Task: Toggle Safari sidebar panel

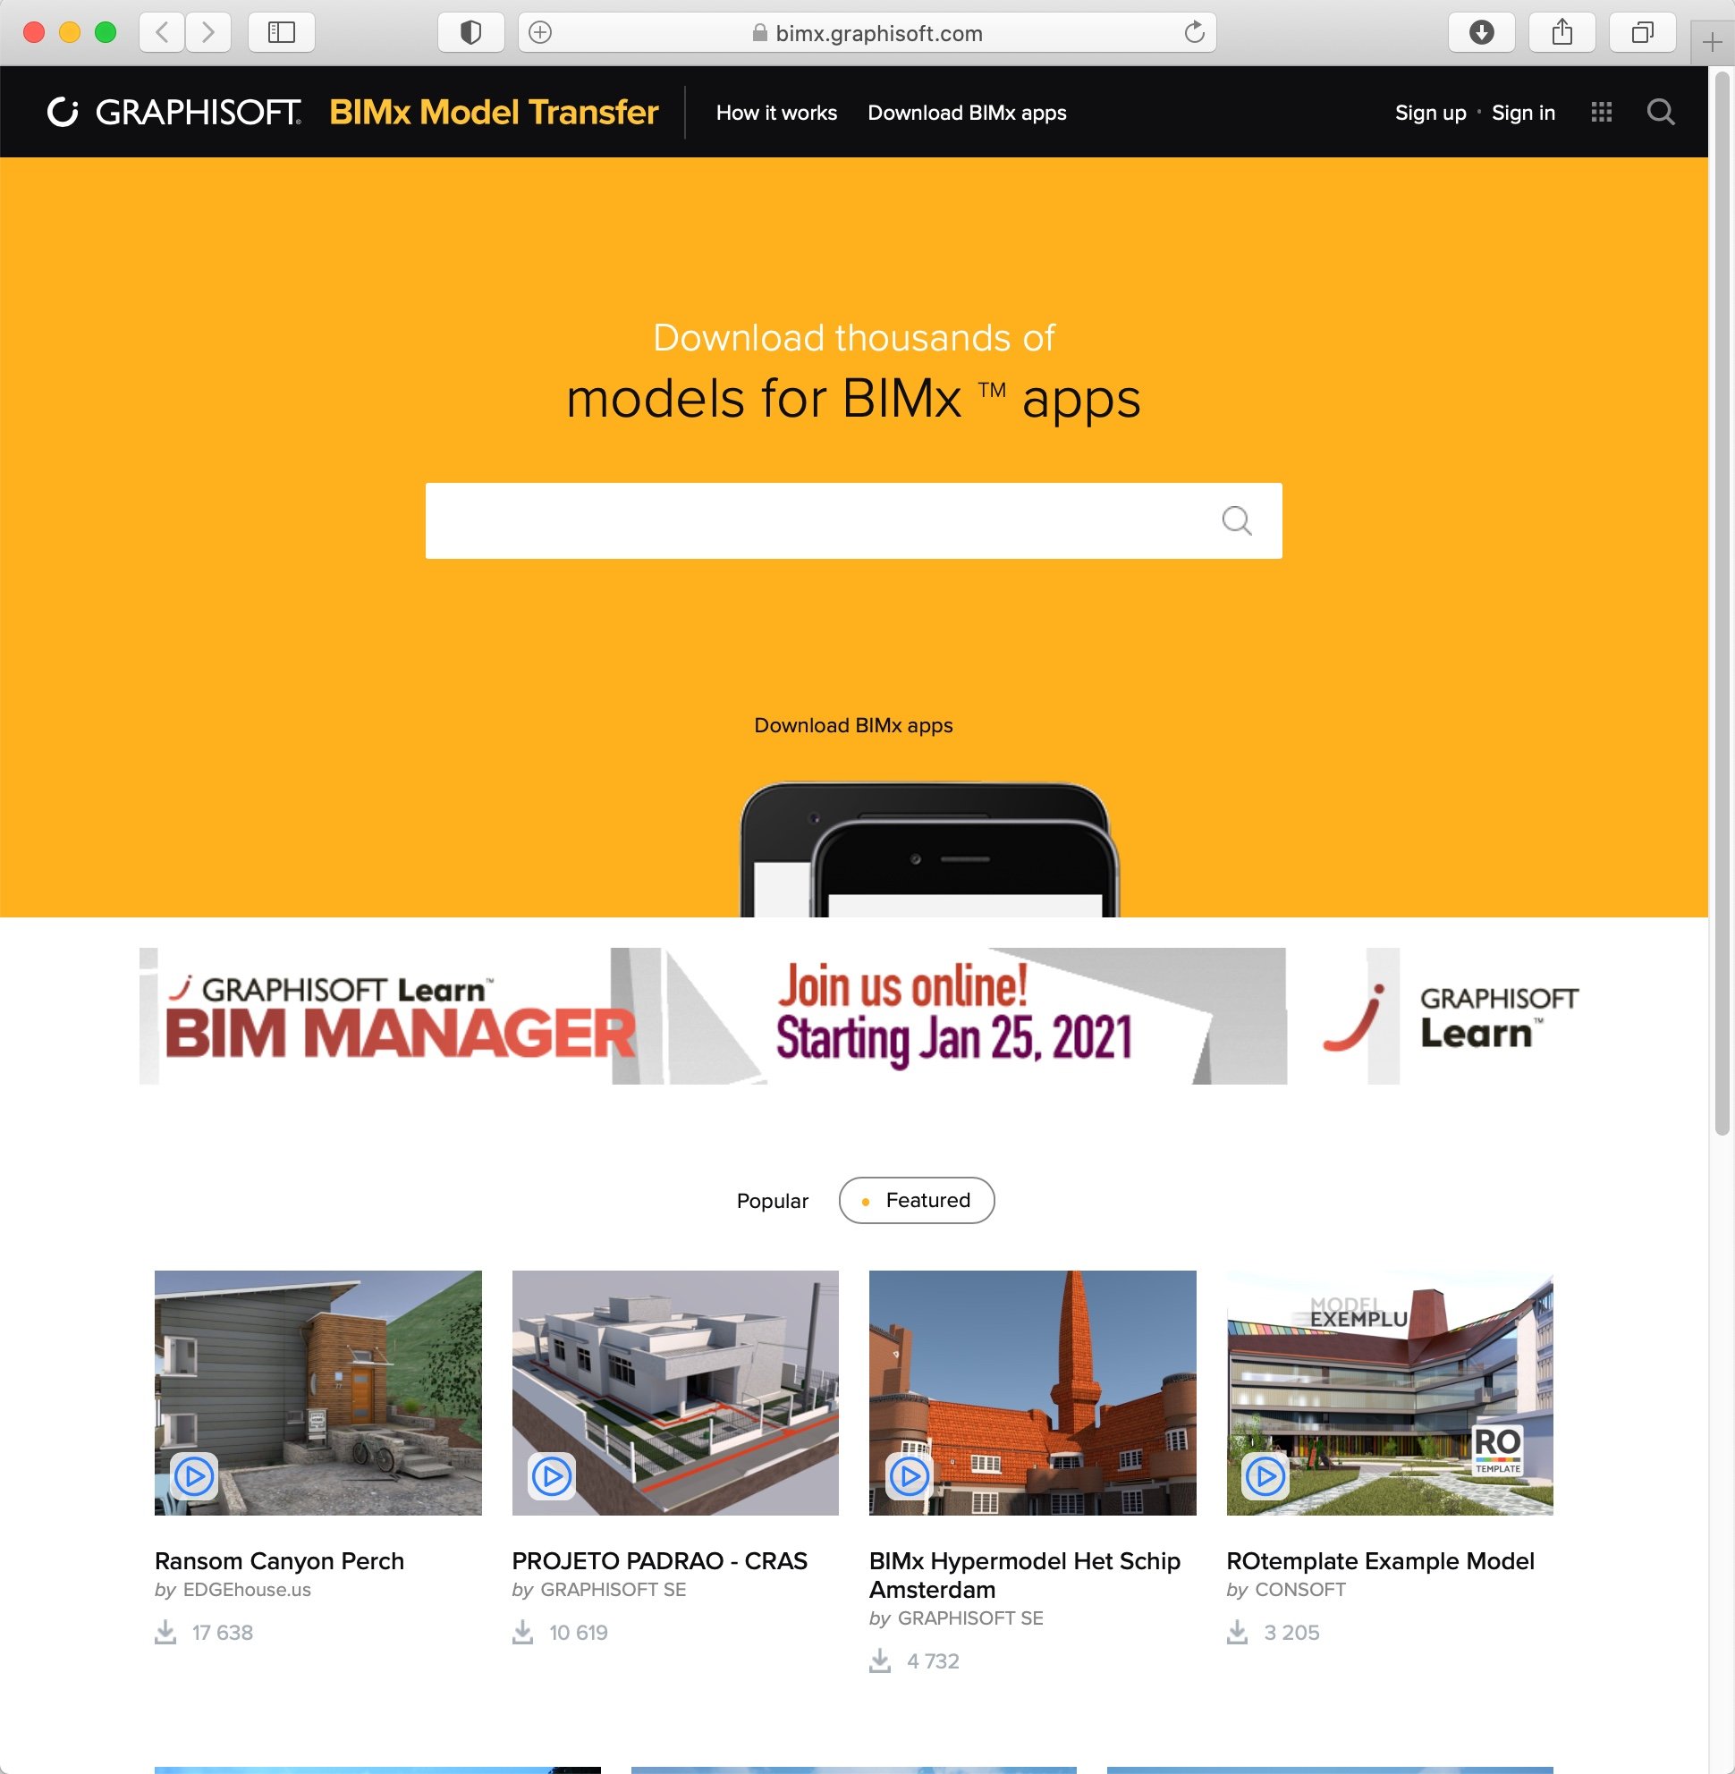Action: 281,33
